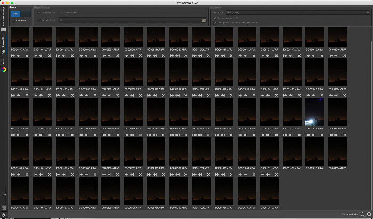Cancel the bright white light thumbnail's job
This screenshot has height=219, width=373.
point(322,95)
